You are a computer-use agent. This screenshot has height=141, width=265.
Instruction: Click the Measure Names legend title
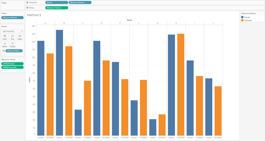pos(248,13)
